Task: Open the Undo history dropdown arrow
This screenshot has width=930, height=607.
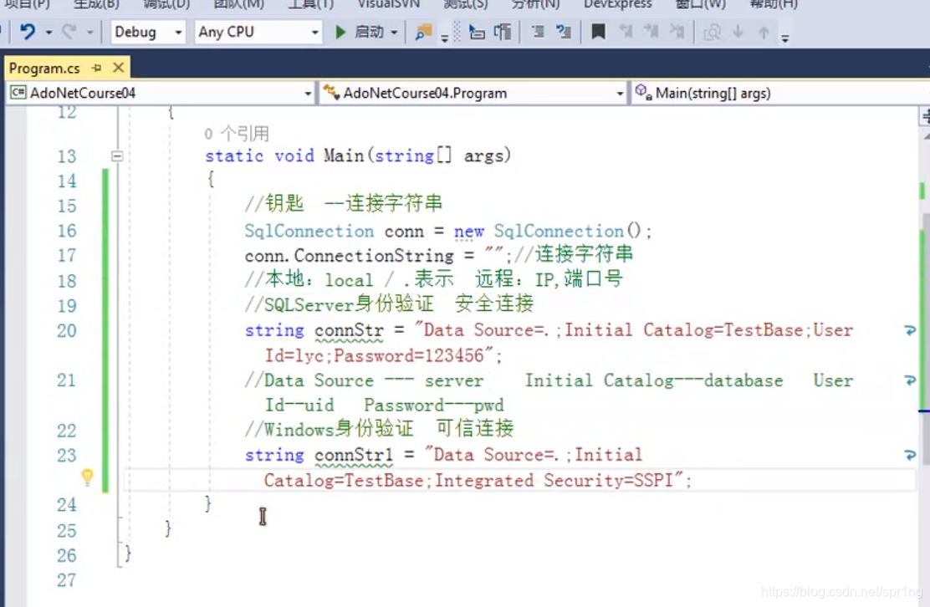Action: click(x=49, y=32)
